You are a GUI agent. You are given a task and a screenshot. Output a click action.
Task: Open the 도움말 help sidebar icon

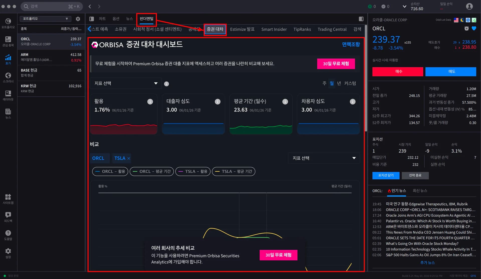(x=8, y=235)
